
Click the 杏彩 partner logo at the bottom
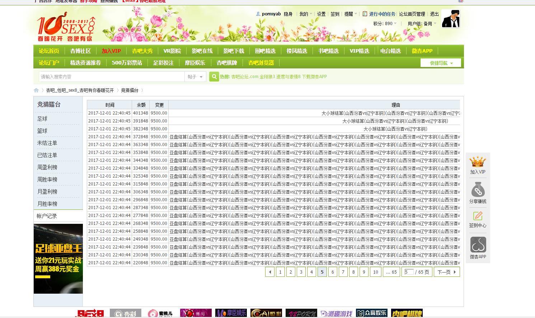tap(126, 313)
